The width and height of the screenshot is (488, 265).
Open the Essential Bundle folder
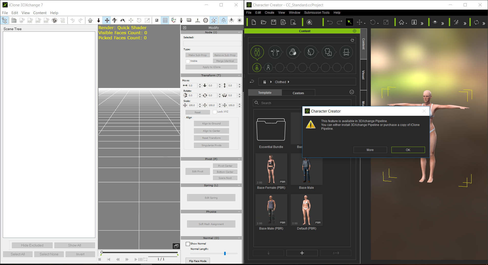pyautogui.click(x=271, y=129)
